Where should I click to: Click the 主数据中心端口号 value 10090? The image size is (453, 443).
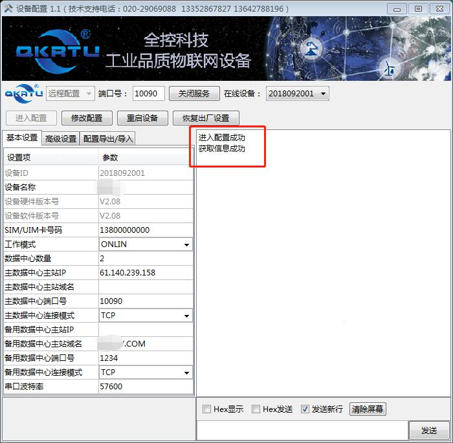[146, 301]
